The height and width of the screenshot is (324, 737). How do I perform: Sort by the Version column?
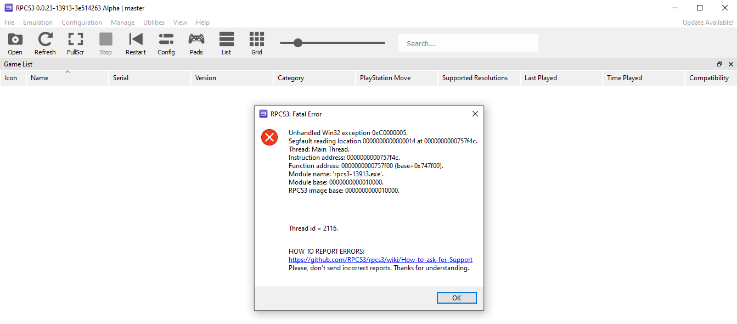point(232,78)
